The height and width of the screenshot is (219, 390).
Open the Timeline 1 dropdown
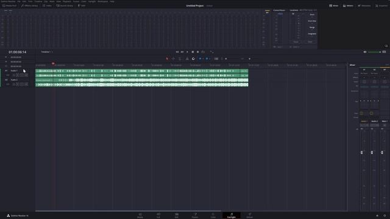click(47, 52)
